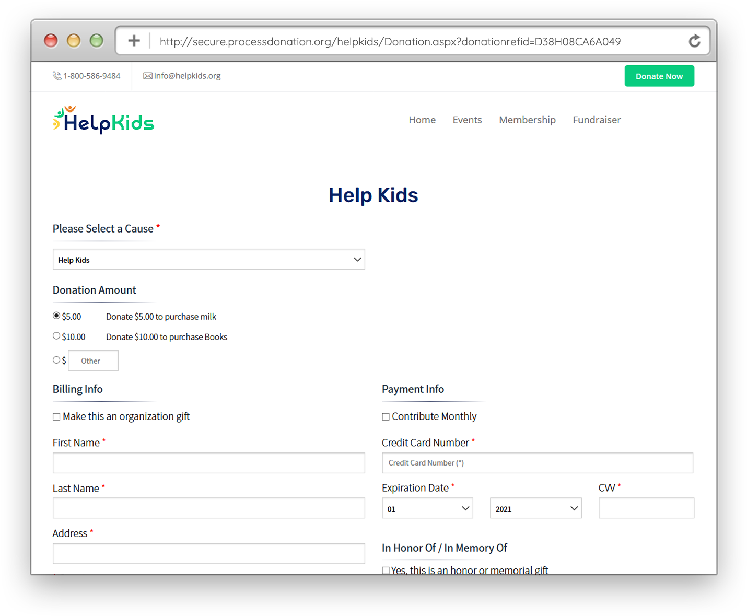Click the green Donate Now button
747x616 pixels.
[659, 76]
